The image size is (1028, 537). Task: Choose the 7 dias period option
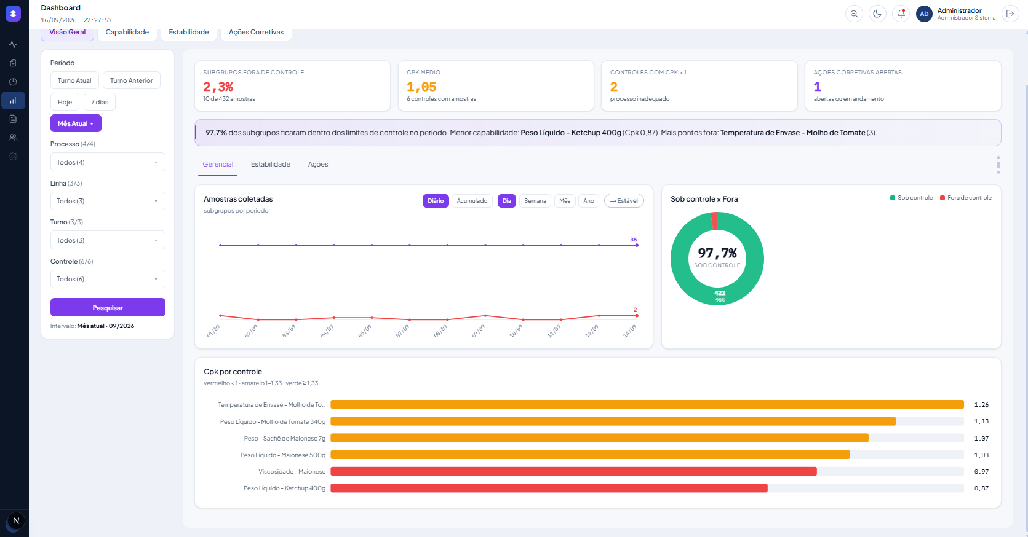tap(100, 102)
